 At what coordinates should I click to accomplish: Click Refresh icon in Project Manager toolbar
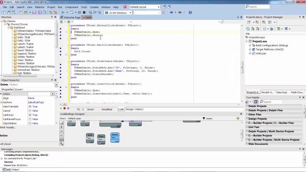[x=248, y=29]
